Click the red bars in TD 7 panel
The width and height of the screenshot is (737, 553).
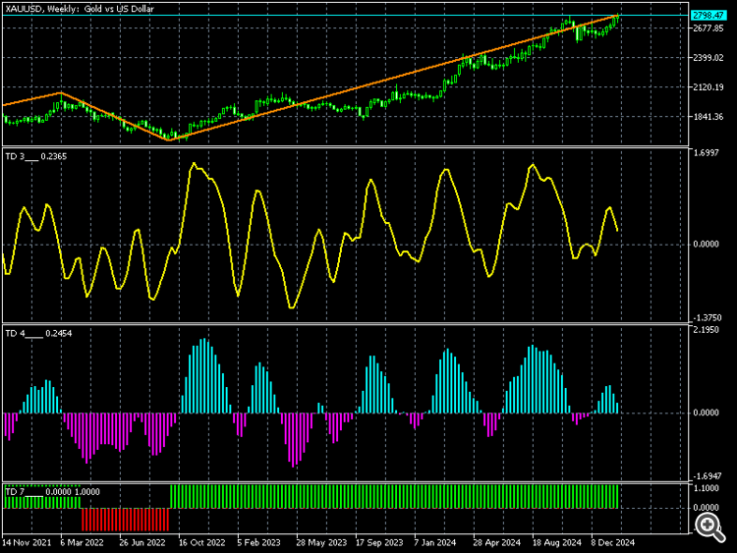coord(125,520)
